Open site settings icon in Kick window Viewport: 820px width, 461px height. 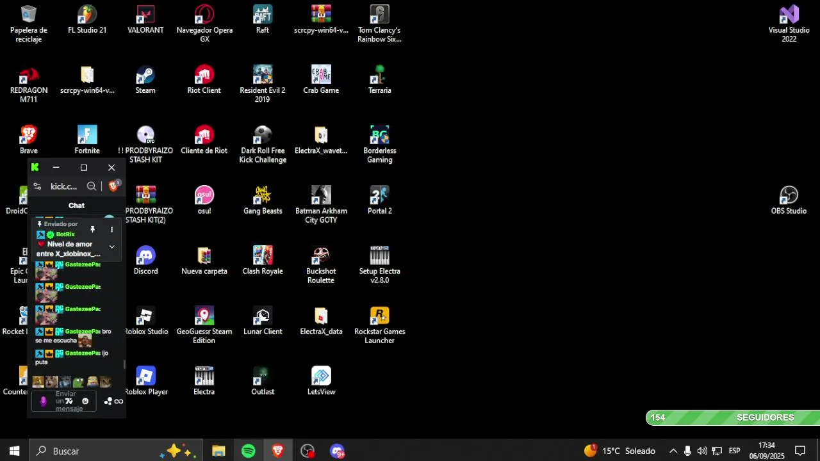coord(37,186)
